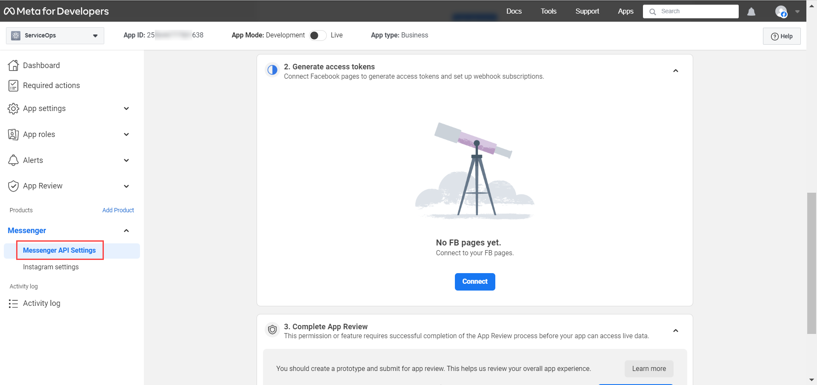Viewport: 817px width, 385px height.
Task: Open the Tools menu item
Action: click(548, 11)
